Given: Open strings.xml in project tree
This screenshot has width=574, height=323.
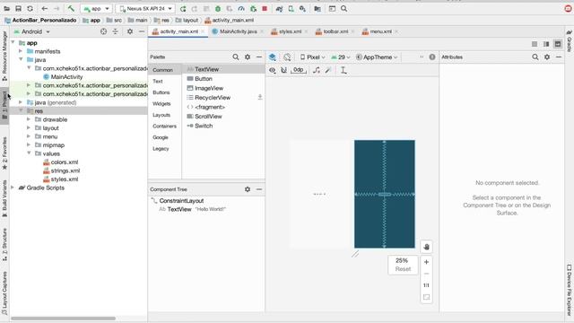Looking at the screenshot, I should tap(65, 170).
